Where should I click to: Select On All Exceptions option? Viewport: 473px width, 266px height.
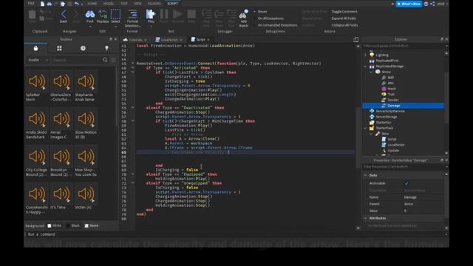[270, 18]
